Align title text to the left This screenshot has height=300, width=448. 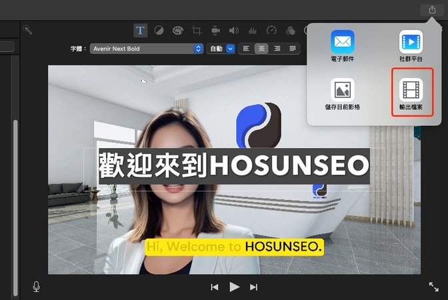247,49
